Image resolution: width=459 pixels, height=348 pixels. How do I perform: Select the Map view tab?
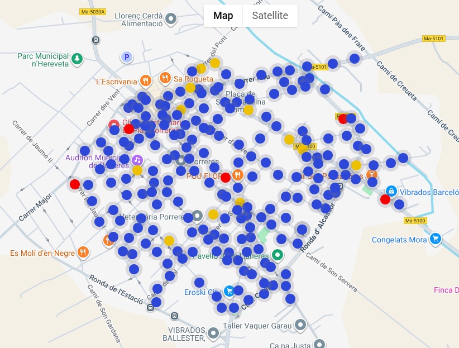tap(223, 16)
